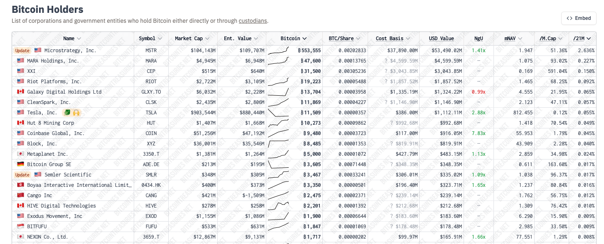This screenshot has height=244, width=604.
Task: Select the name 'Coinbase Global, Inc.'
Action: tap(56, 133)
